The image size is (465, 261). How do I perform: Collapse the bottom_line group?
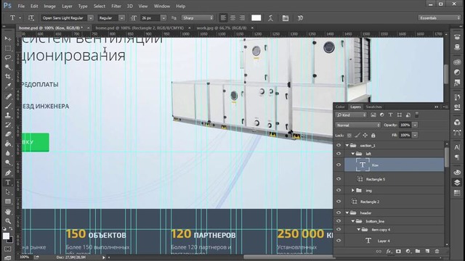352,221
